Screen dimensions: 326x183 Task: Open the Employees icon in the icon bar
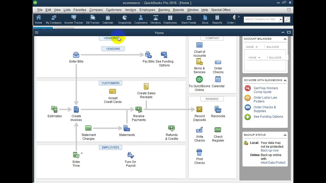click(170, 20)
